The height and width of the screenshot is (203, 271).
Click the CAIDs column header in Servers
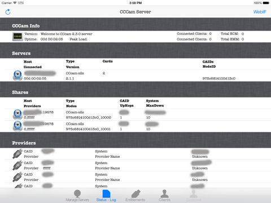point(208,61)
